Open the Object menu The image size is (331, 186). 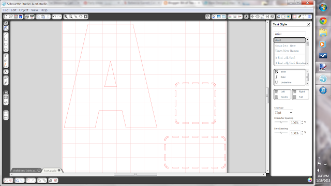[x=24, y=10]
